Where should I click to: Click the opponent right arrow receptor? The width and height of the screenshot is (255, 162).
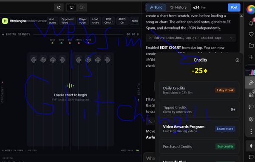coord(62,60)
